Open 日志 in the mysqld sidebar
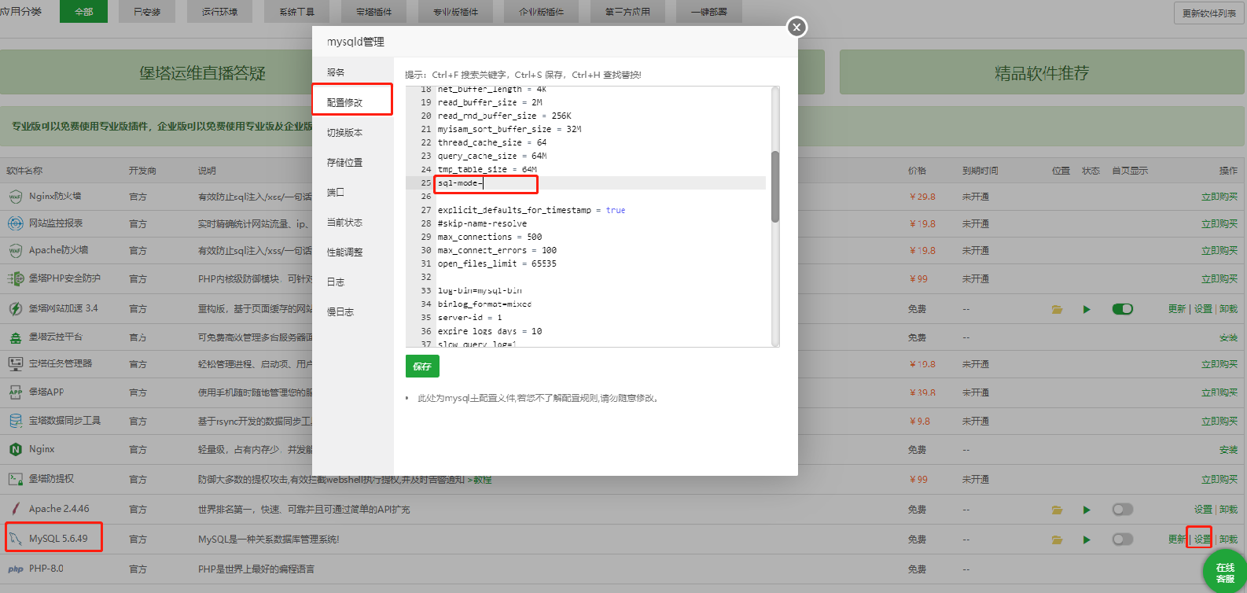Image resolution: width=1247 pixels, height=593 pixels. click(x=336, y=282)
